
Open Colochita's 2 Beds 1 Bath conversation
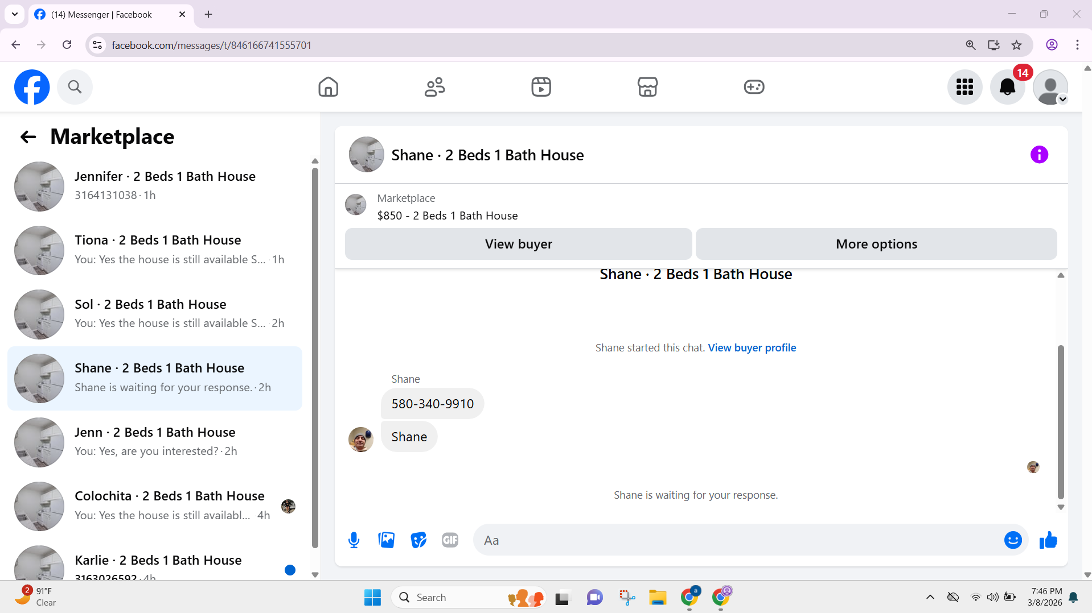[x=155, y=506]
